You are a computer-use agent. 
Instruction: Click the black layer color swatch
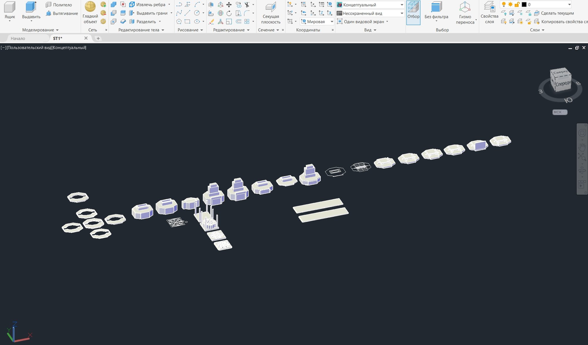[x=524, y=4]
